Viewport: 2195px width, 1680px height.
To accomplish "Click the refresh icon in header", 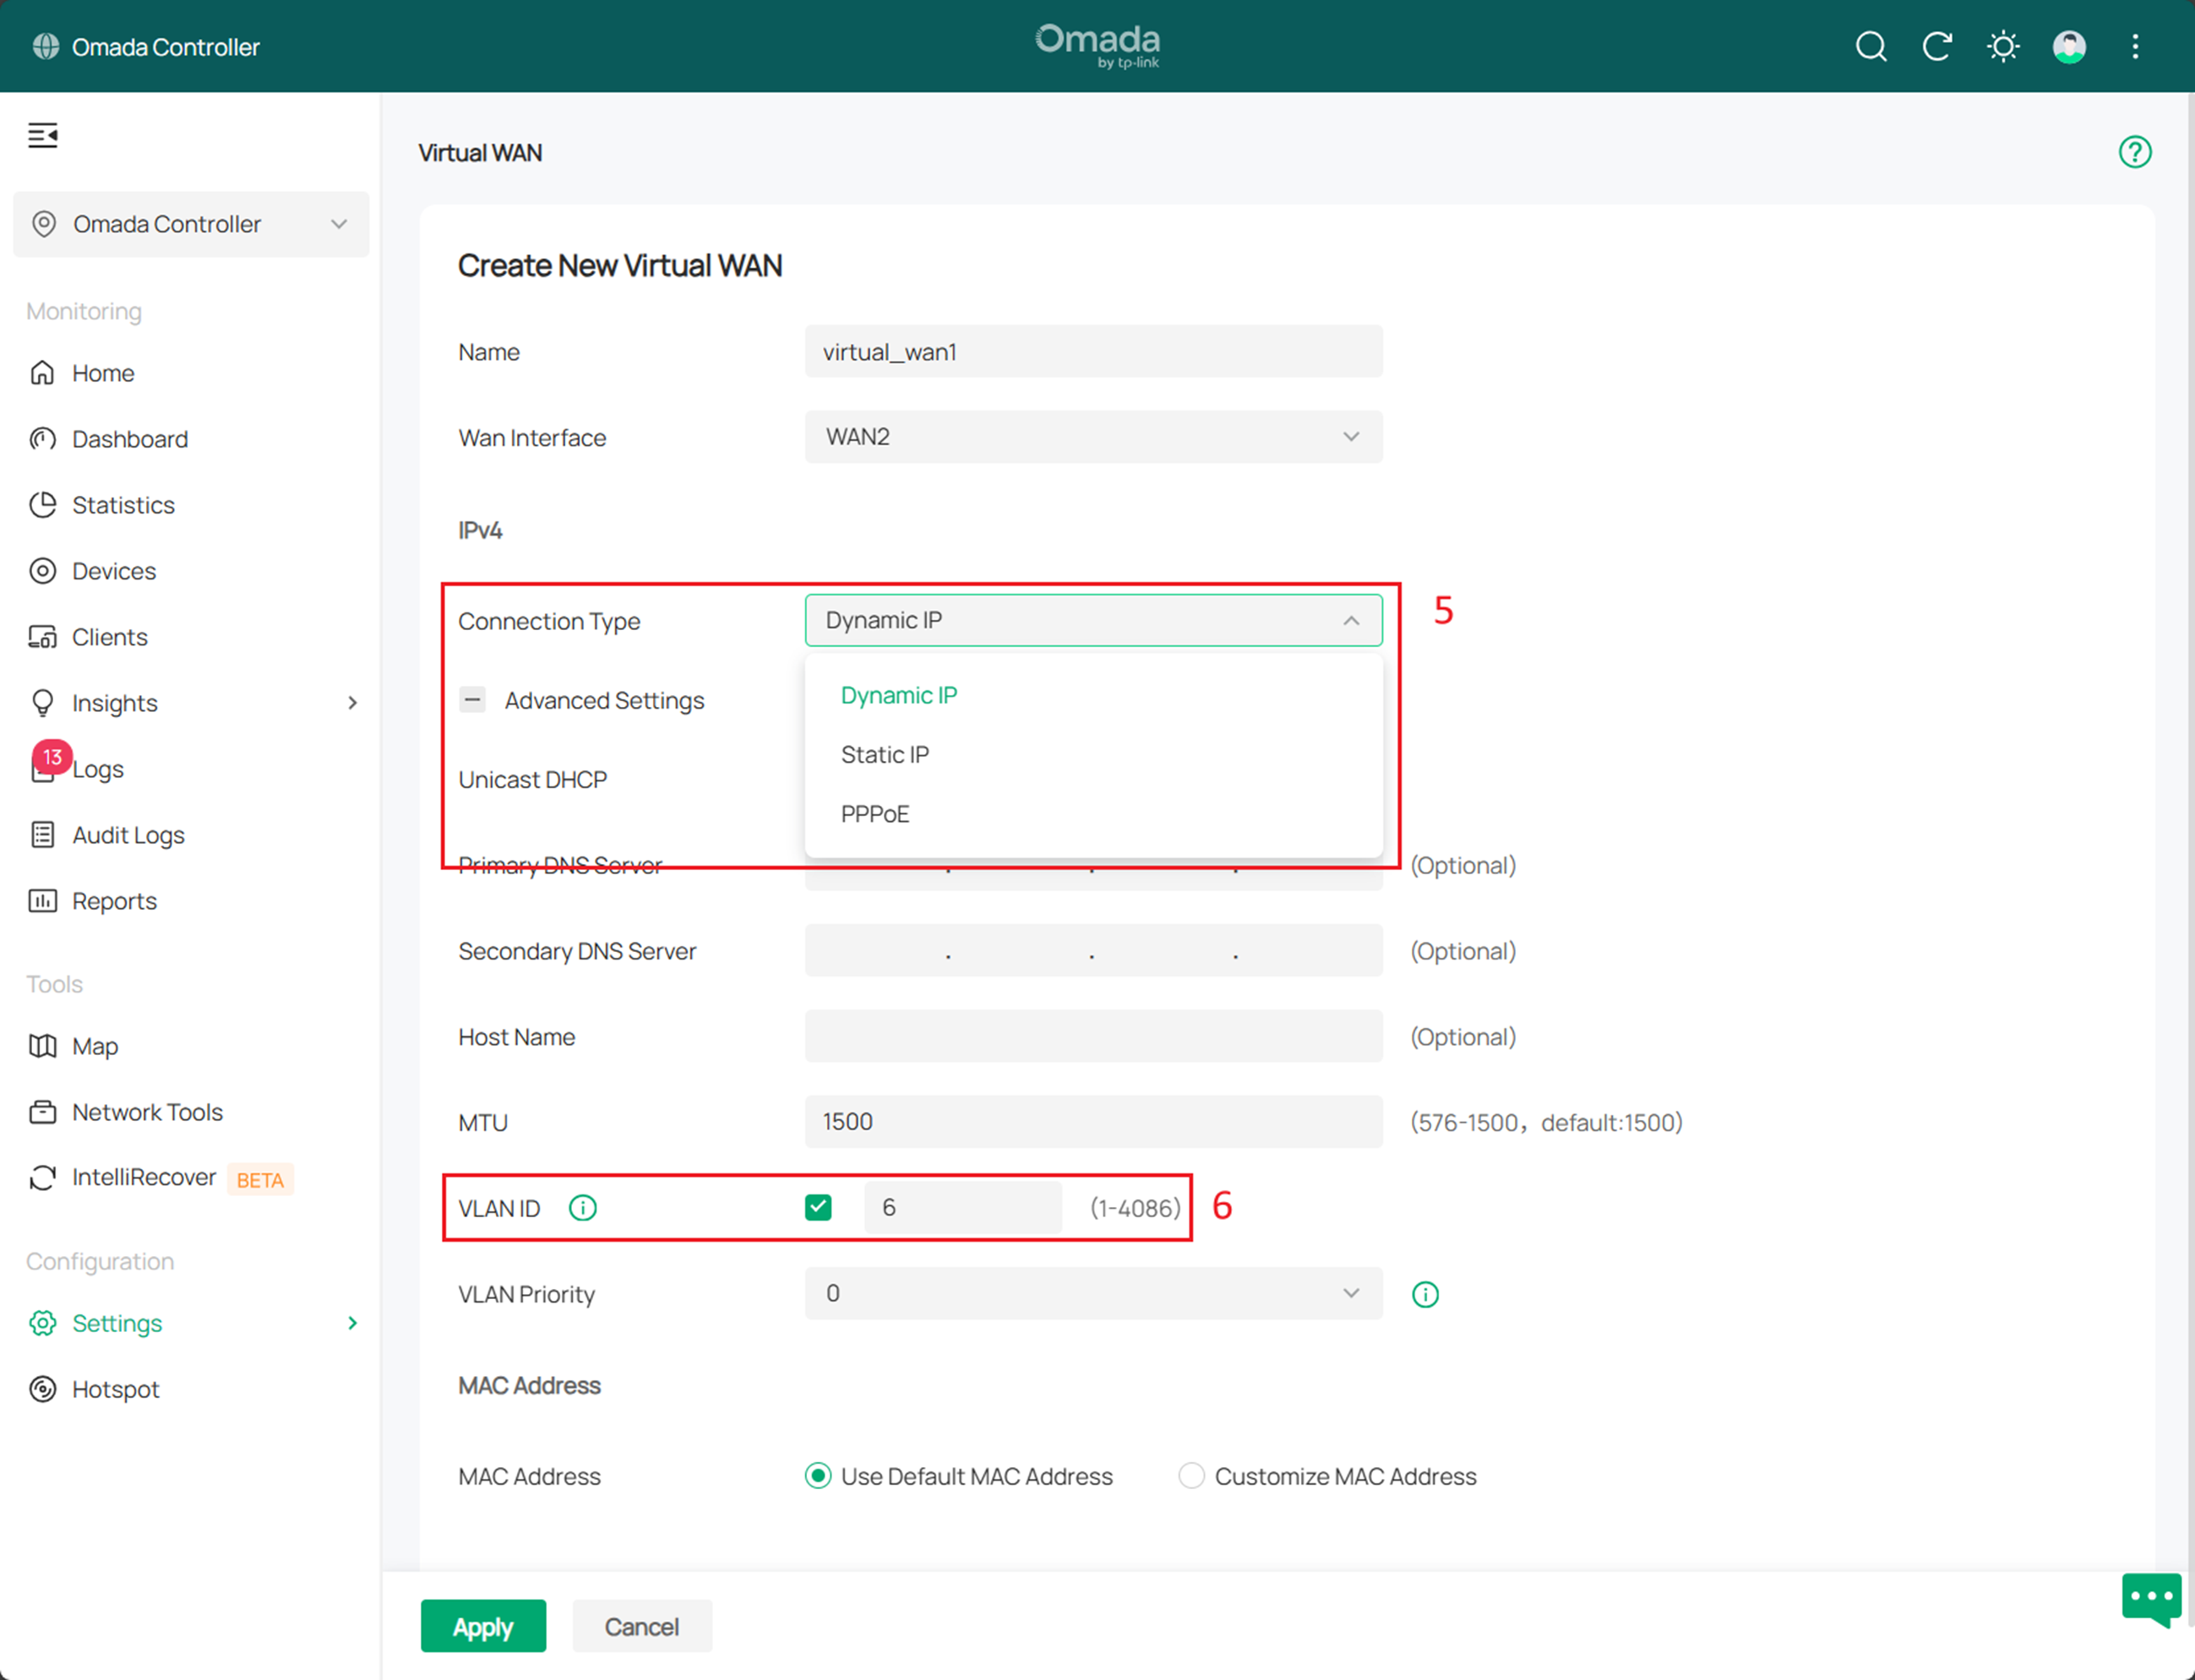I will (x=1937, y=47).
